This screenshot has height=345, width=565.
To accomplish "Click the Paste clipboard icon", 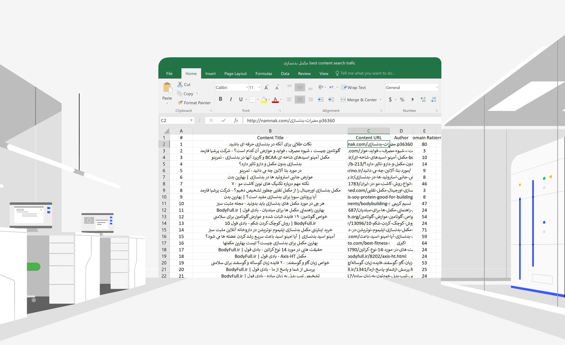I will pos(168,87).
